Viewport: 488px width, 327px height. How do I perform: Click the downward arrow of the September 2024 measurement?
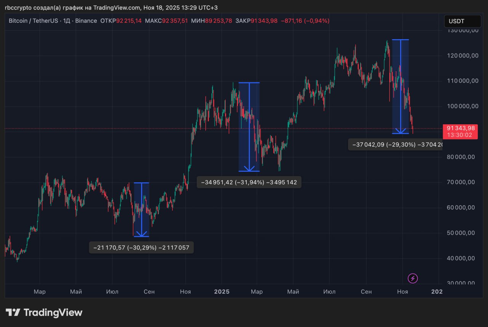coord(141,234)
